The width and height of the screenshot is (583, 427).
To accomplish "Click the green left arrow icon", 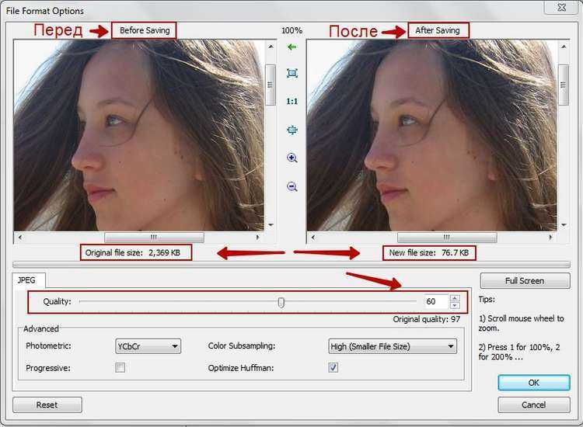I will [x=291, y=47].
